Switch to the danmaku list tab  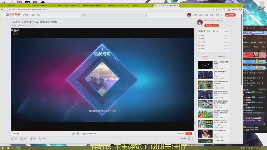pyautogui.click(x=222, y=56)
